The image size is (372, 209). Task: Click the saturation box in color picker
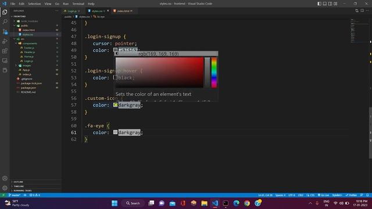(x=159, y=73)
